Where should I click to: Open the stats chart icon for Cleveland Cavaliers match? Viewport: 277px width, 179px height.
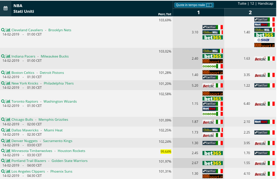[8, 30]
